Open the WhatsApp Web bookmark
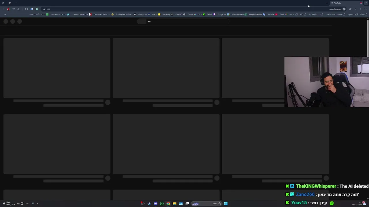Viewport: 369px width, 207px height. (239, 14)
